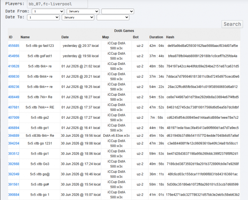Open the 7m 58s game 407009
Screen dimensions: 248x200
pyautogui.click(x=14, y=118)
